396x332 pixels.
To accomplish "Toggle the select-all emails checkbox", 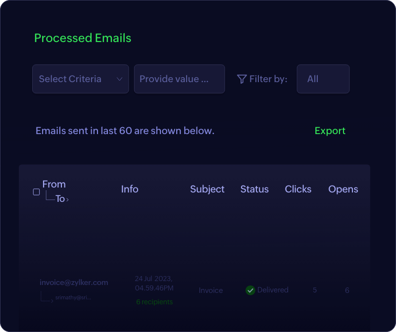I will pos(36,192).
